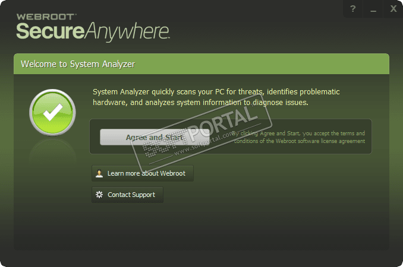Click the Agree and Start button
Image resolution: width=403 pixels, height=267 pixels.
155,137
